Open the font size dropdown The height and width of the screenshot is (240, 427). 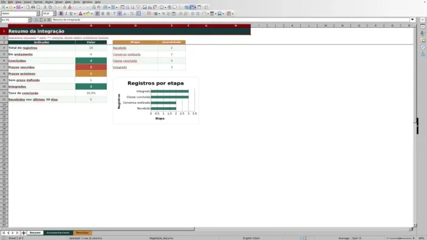(x=54, y=13)
